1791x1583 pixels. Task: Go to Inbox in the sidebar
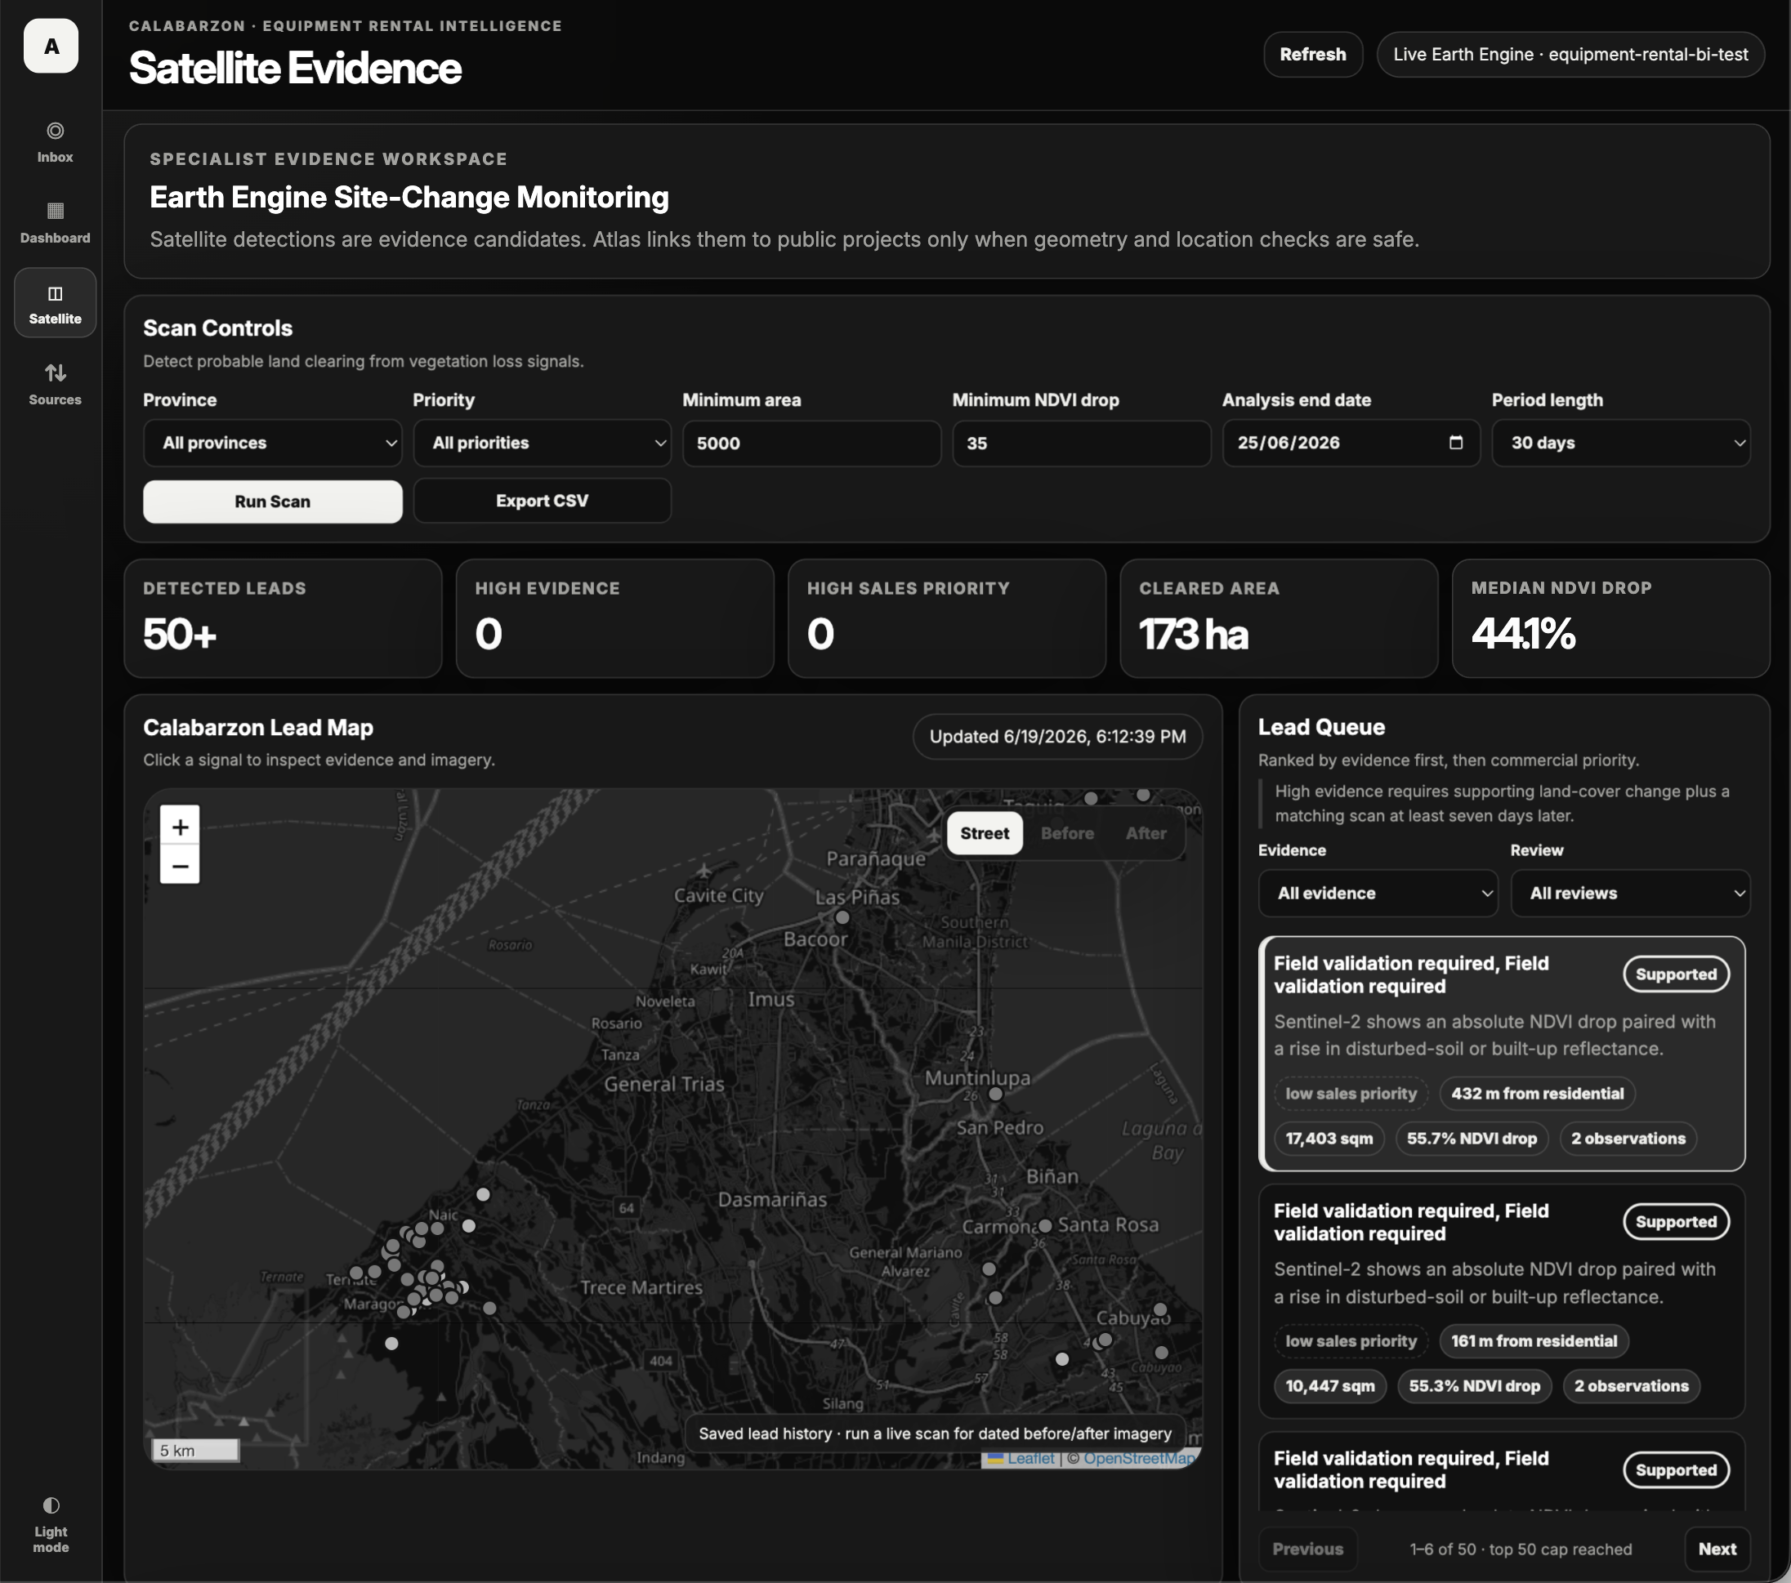pyautogui.click(x=56, y=142)
